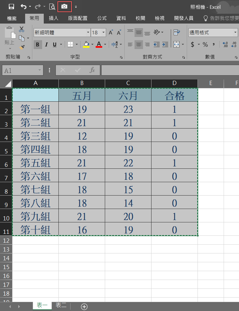Apply percent style to selection

pyautogui.click(x=205, y=44)
